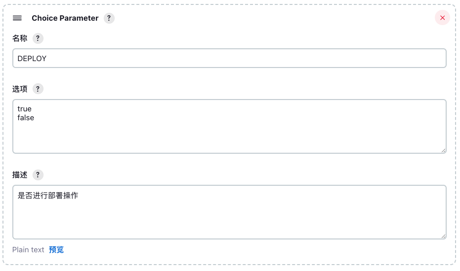Delete the Choice Parameter with the red X

(442, 18)
